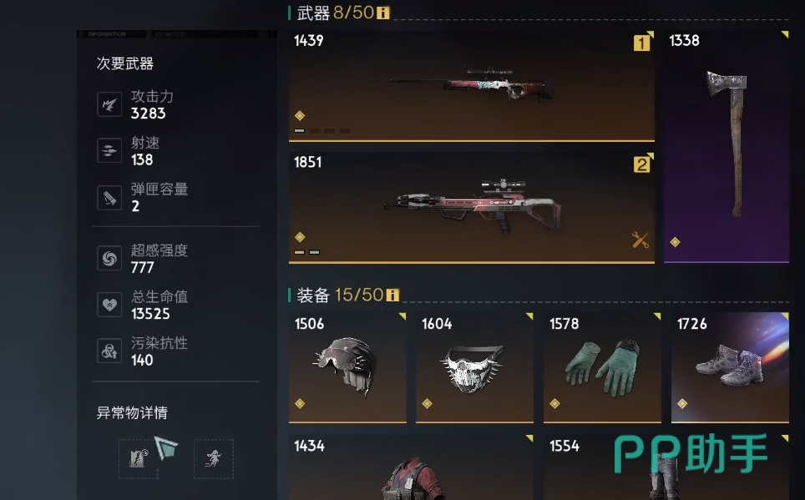Select the green gloves rated 1578
805x500 pixels.
coord(602,367)
